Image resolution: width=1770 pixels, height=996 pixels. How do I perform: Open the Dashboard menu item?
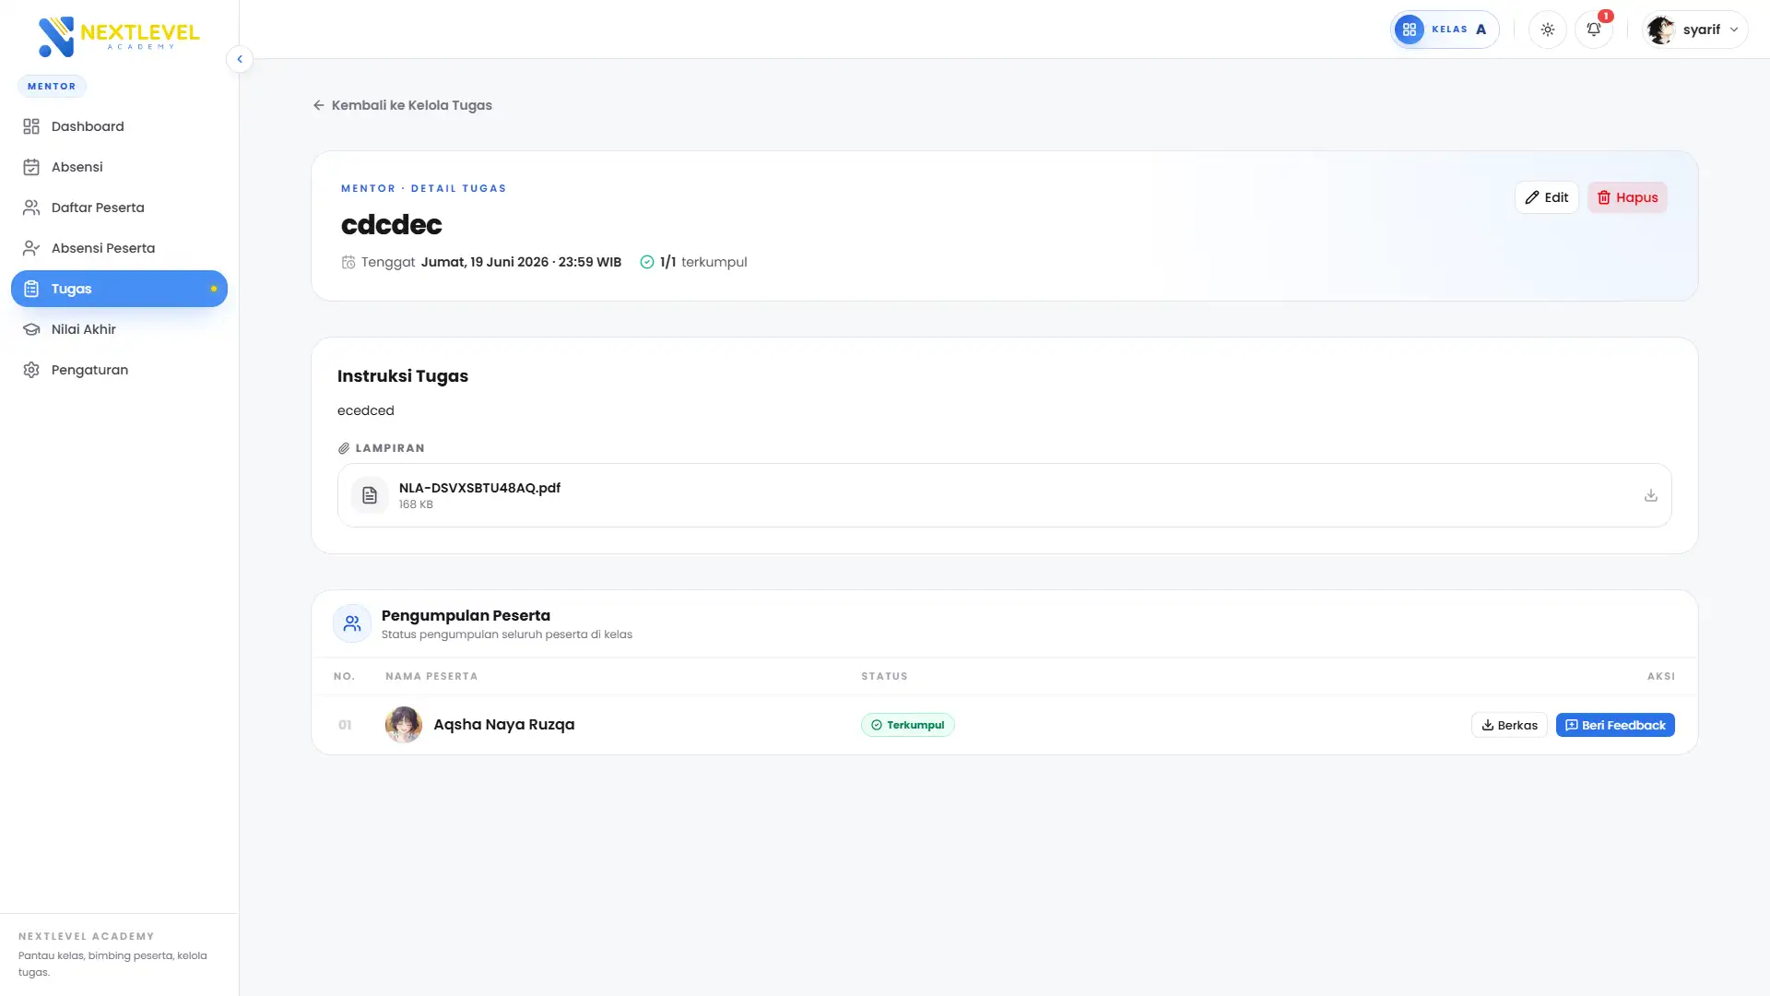click(119, 126)
